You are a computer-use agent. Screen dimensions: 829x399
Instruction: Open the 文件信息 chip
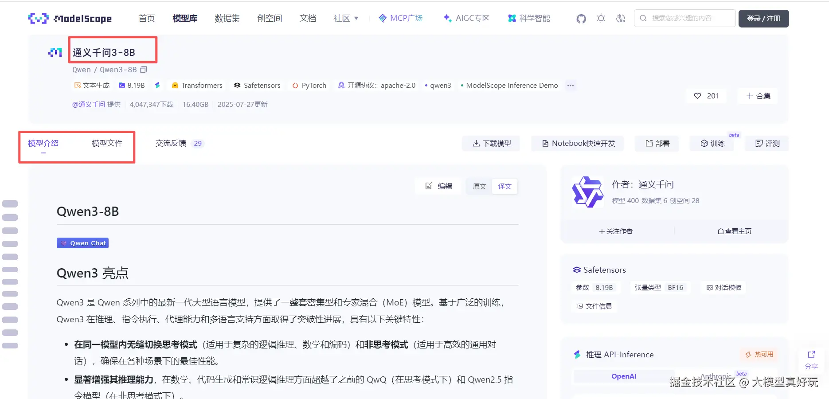coord(594,306)
